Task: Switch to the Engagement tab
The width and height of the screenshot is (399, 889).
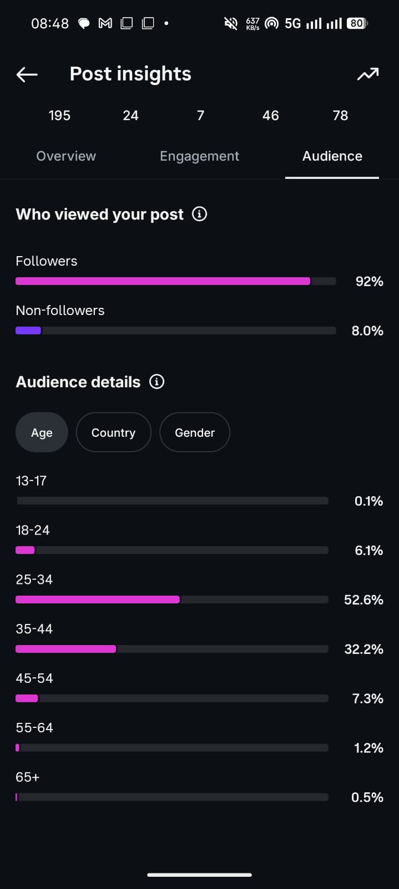Action: [199, 156]
